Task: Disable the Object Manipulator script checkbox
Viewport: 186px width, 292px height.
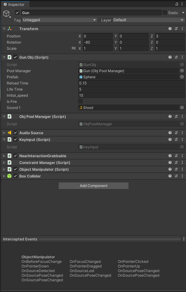Action: (x=15, y=169)
